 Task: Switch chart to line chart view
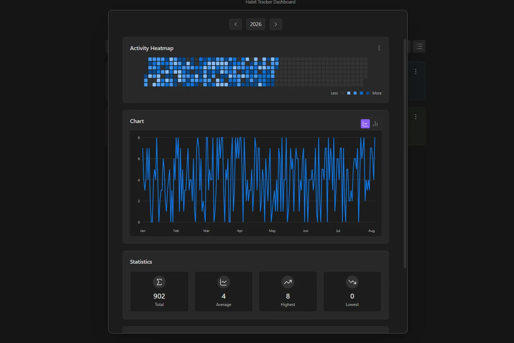coord(365,124)
